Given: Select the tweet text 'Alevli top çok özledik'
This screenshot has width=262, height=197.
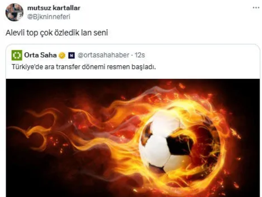Looking at the screenshot, I should (43, 33).
